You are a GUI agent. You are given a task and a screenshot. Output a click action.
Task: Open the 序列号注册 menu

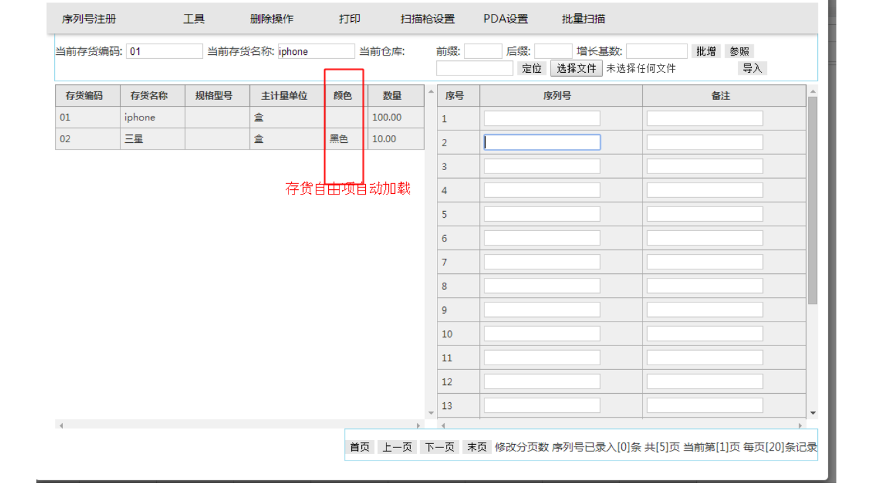point(89,19)
